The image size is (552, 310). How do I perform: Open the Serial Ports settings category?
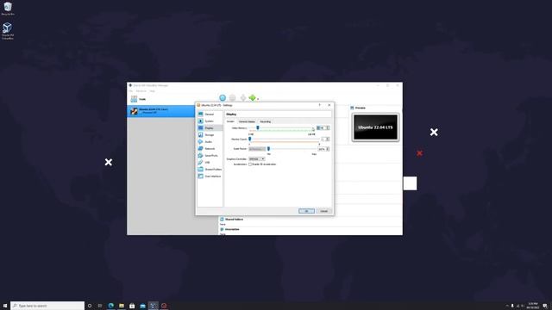tap(210, 155)
